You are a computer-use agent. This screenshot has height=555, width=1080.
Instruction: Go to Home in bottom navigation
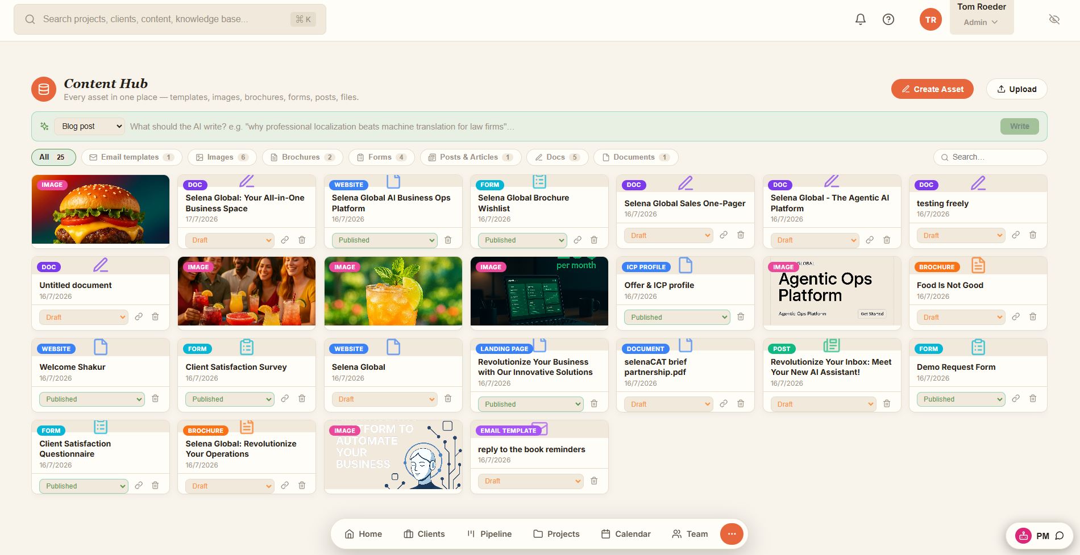coord(363,534)
